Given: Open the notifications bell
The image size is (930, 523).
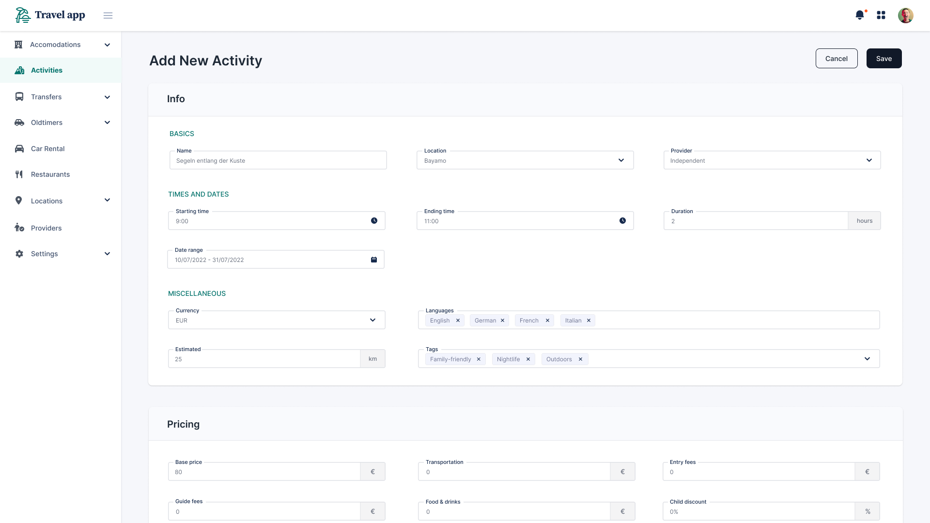Looking at the screenshot, I should click(860, 15).
